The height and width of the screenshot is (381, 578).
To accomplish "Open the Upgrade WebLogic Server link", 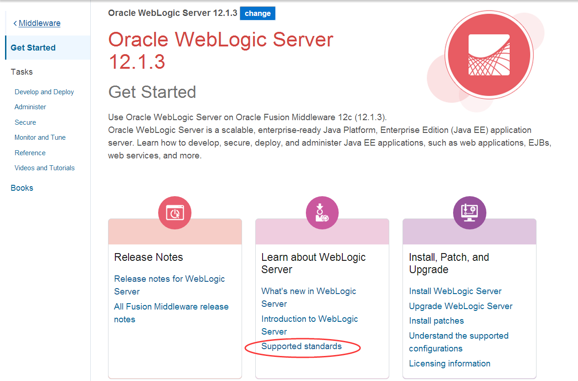I will 461,306.
